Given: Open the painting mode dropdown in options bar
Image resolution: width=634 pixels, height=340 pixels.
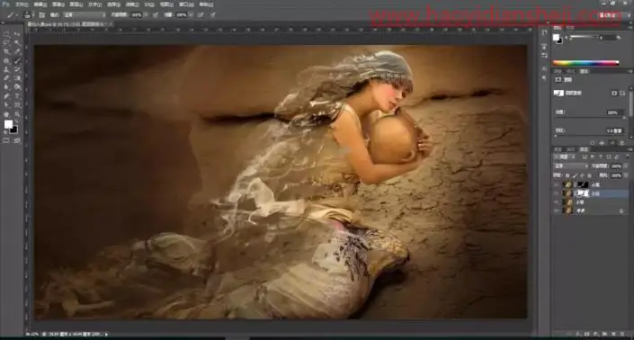Looking at the screenshot, I should (85, 15).
